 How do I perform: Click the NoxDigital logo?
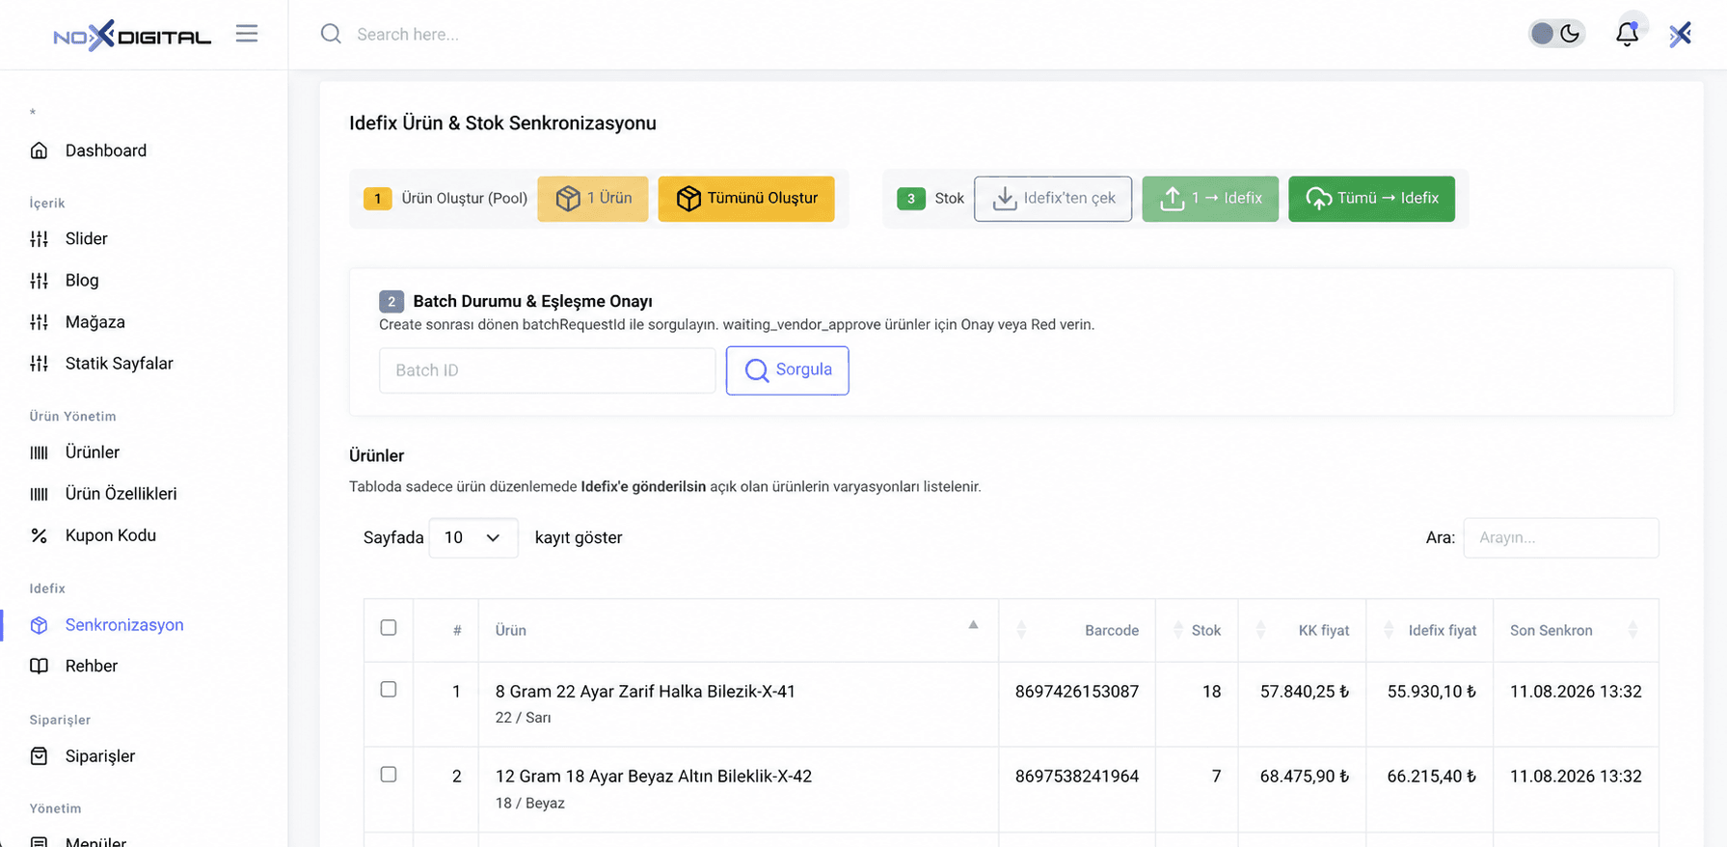pyautogui.click(x=132, y=35)
